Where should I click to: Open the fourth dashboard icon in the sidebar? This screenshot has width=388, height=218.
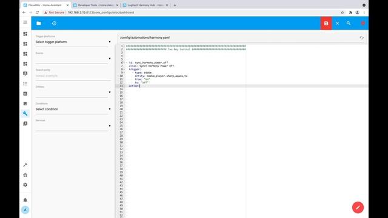[25, 64]
